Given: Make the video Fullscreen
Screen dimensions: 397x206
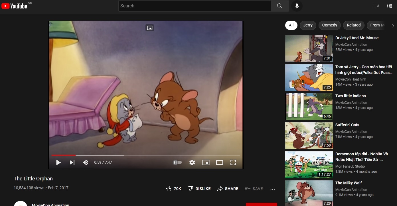Looking at the screenshot, I should point(233,162).
